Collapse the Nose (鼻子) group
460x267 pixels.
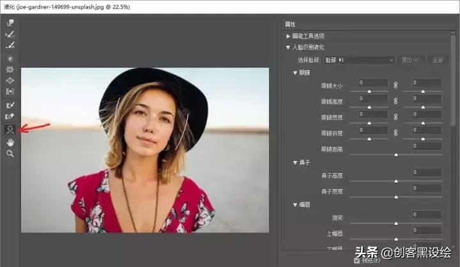pyautogui.click(x=295, y=162)
